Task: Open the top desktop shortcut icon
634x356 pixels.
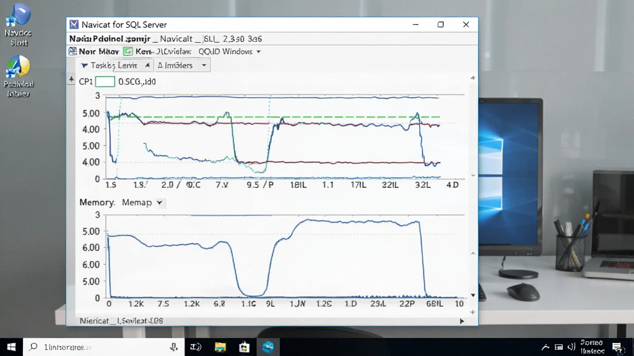Action: pyautogui.click(x=18, y=15)
